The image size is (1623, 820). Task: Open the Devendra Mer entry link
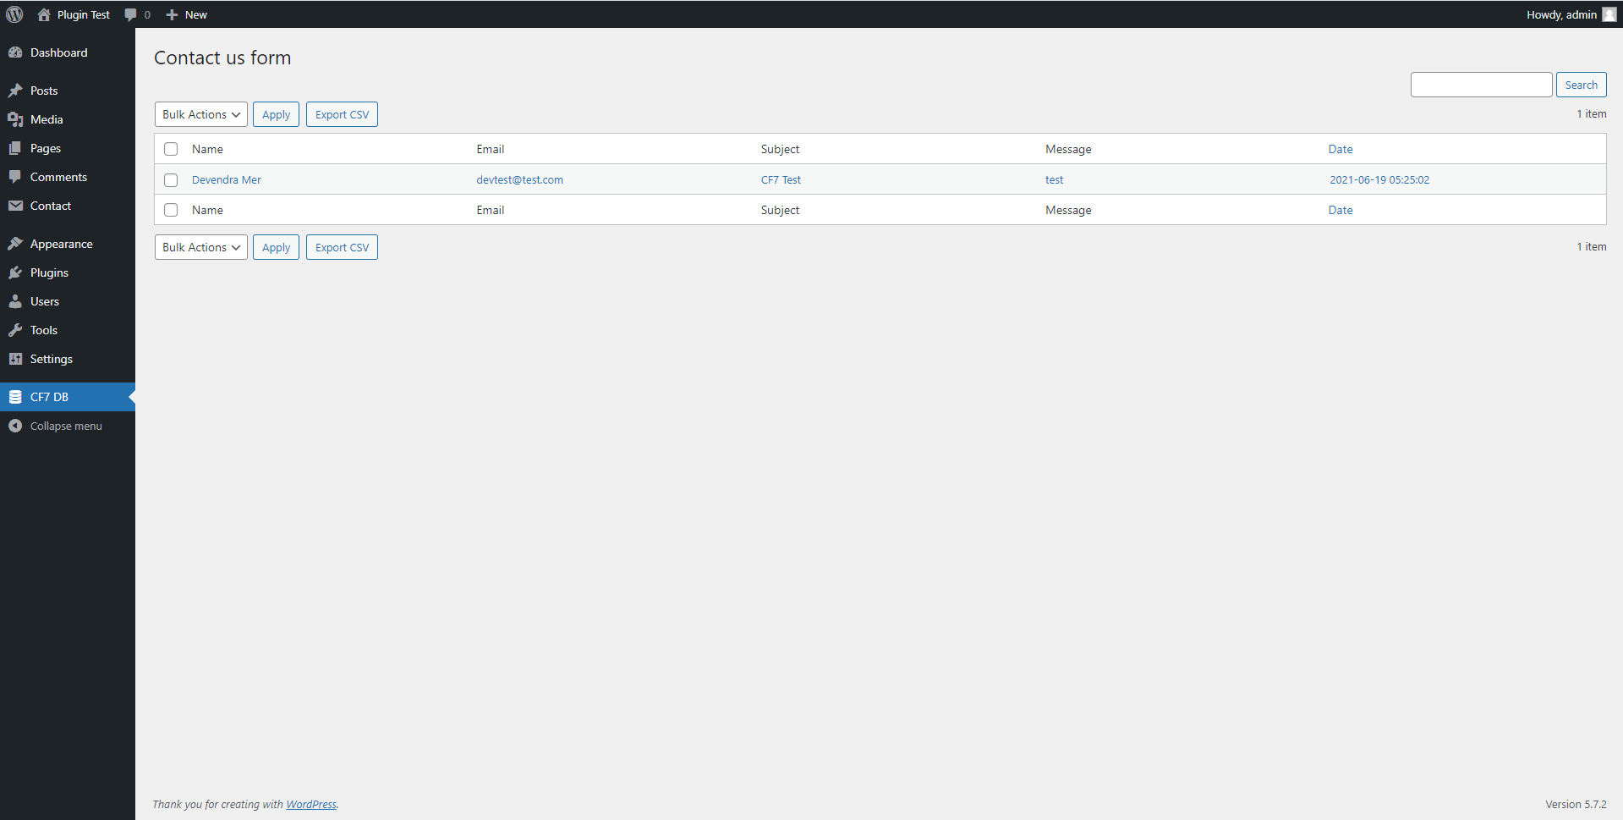227,179
